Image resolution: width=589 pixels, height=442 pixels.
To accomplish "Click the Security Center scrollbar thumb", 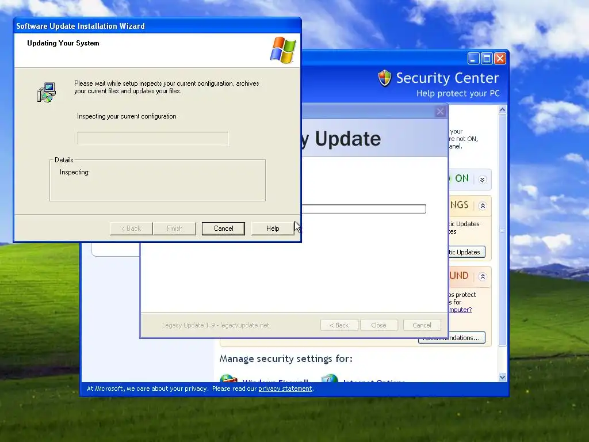I will coord(502,230).
